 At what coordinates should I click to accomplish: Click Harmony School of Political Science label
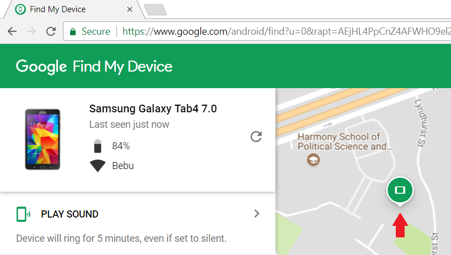[345, 142]
